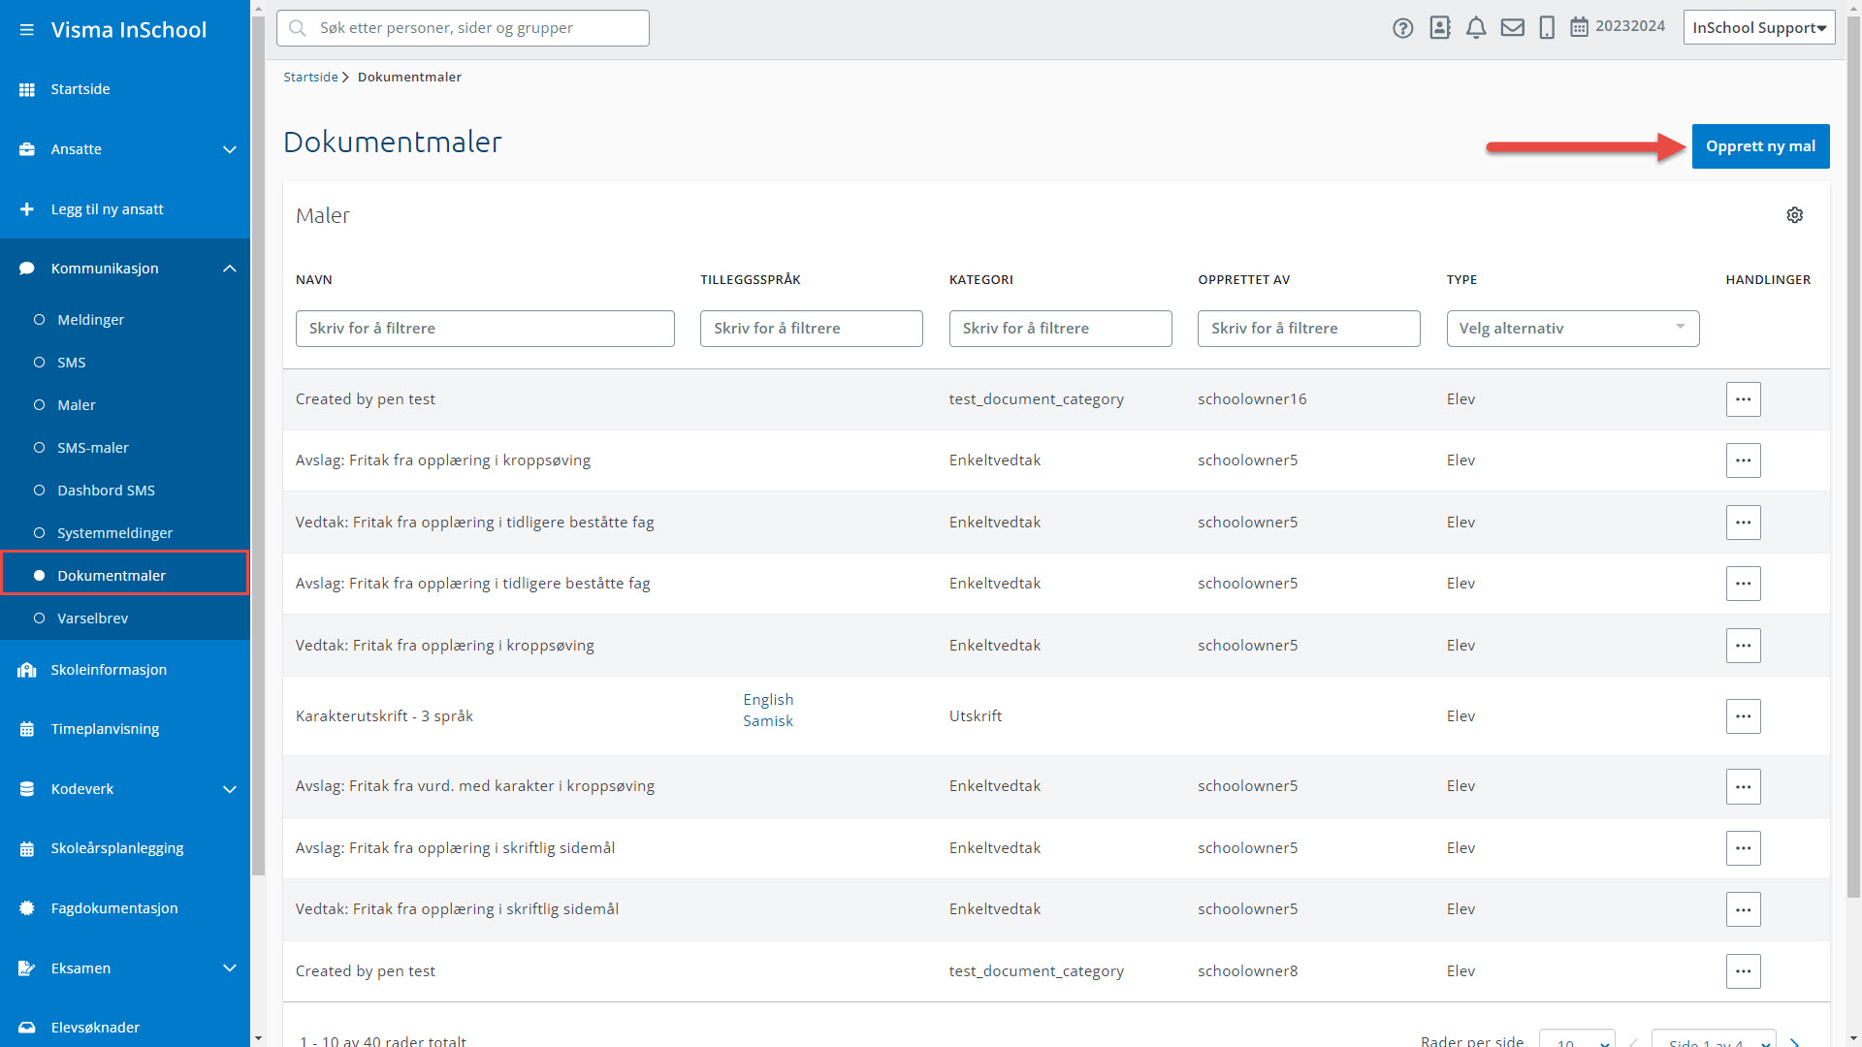The width and height of the screenshot is (1862, 1047).
Task: Click the school year calendar icon
Action: click(x=1580, y=27)
